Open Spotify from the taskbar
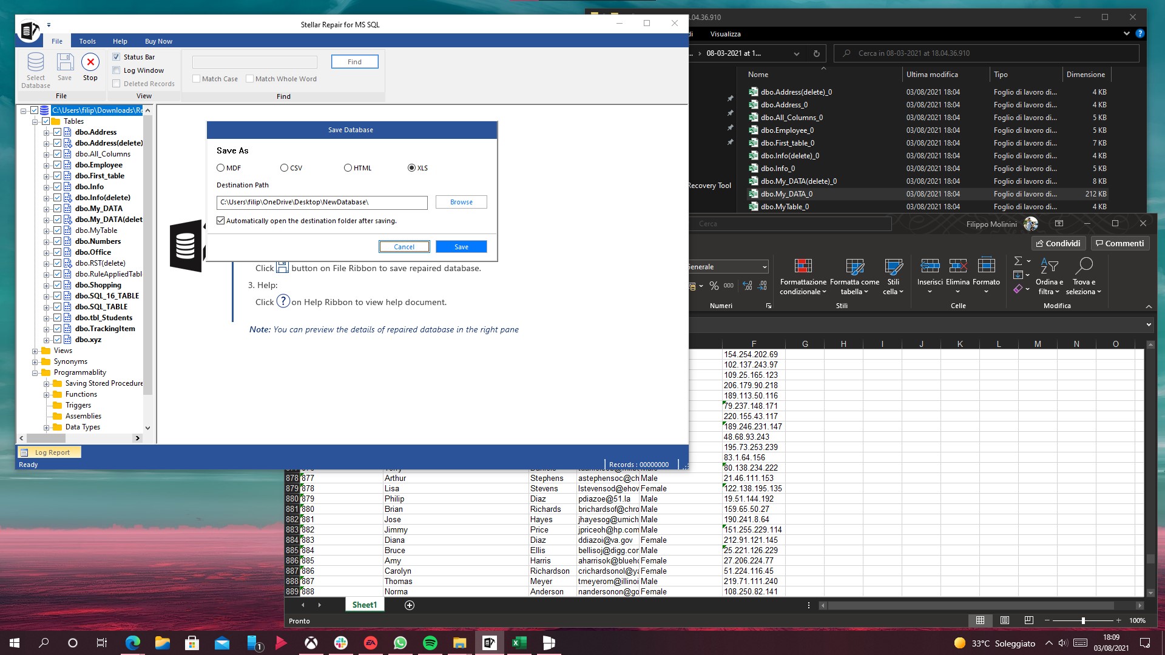 point(430,643)
